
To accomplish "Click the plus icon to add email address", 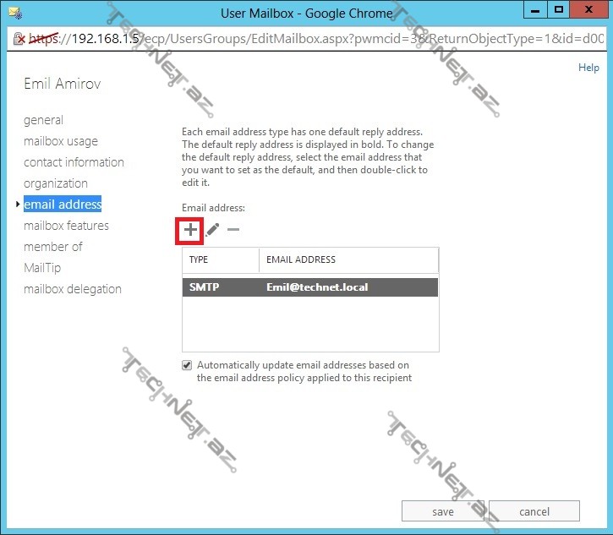I will click(191, 230).
